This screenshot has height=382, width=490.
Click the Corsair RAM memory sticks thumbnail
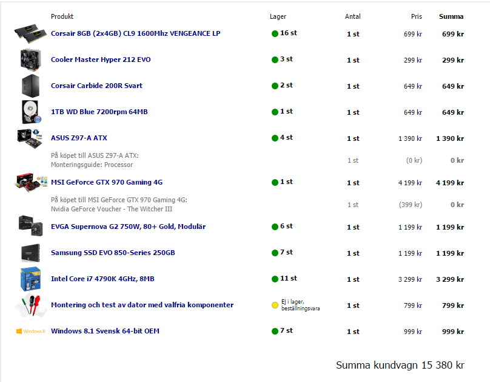coord(30,33)
